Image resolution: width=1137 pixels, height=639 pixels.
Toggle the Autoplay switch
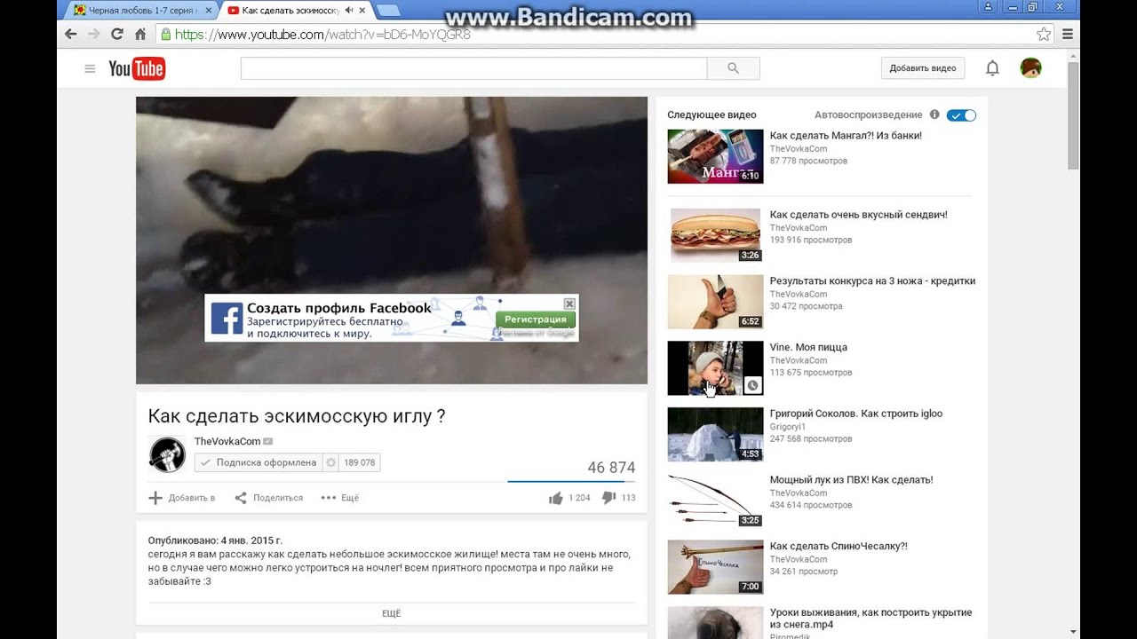pyautogui.click(x=961, y=115)
